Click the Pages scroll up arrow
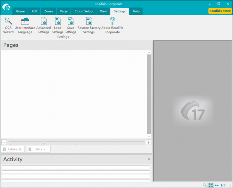 149,52
